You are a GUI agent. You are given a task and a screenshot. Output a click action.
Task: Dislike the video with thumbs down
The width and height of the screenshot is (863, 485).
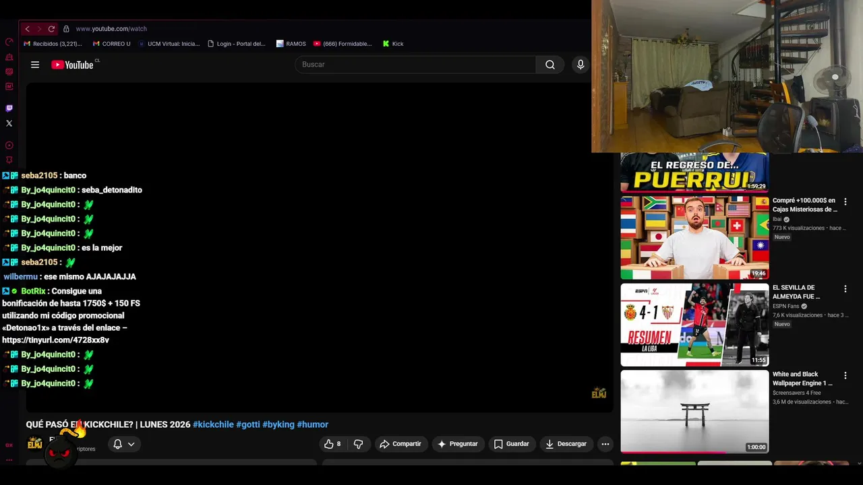click(359, 444)
